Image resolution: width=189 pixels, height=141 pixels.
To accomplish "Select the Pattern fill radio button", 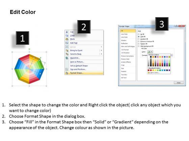I will coord(139,44).
